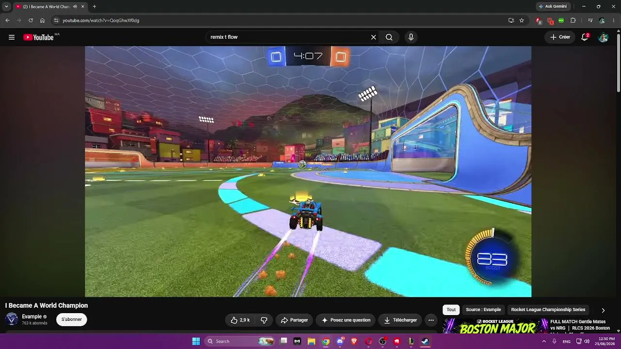The width and height of the screenshot is (621, 349).
Task: Open more actions ellipsis under the video
Action: click(431, 320)
